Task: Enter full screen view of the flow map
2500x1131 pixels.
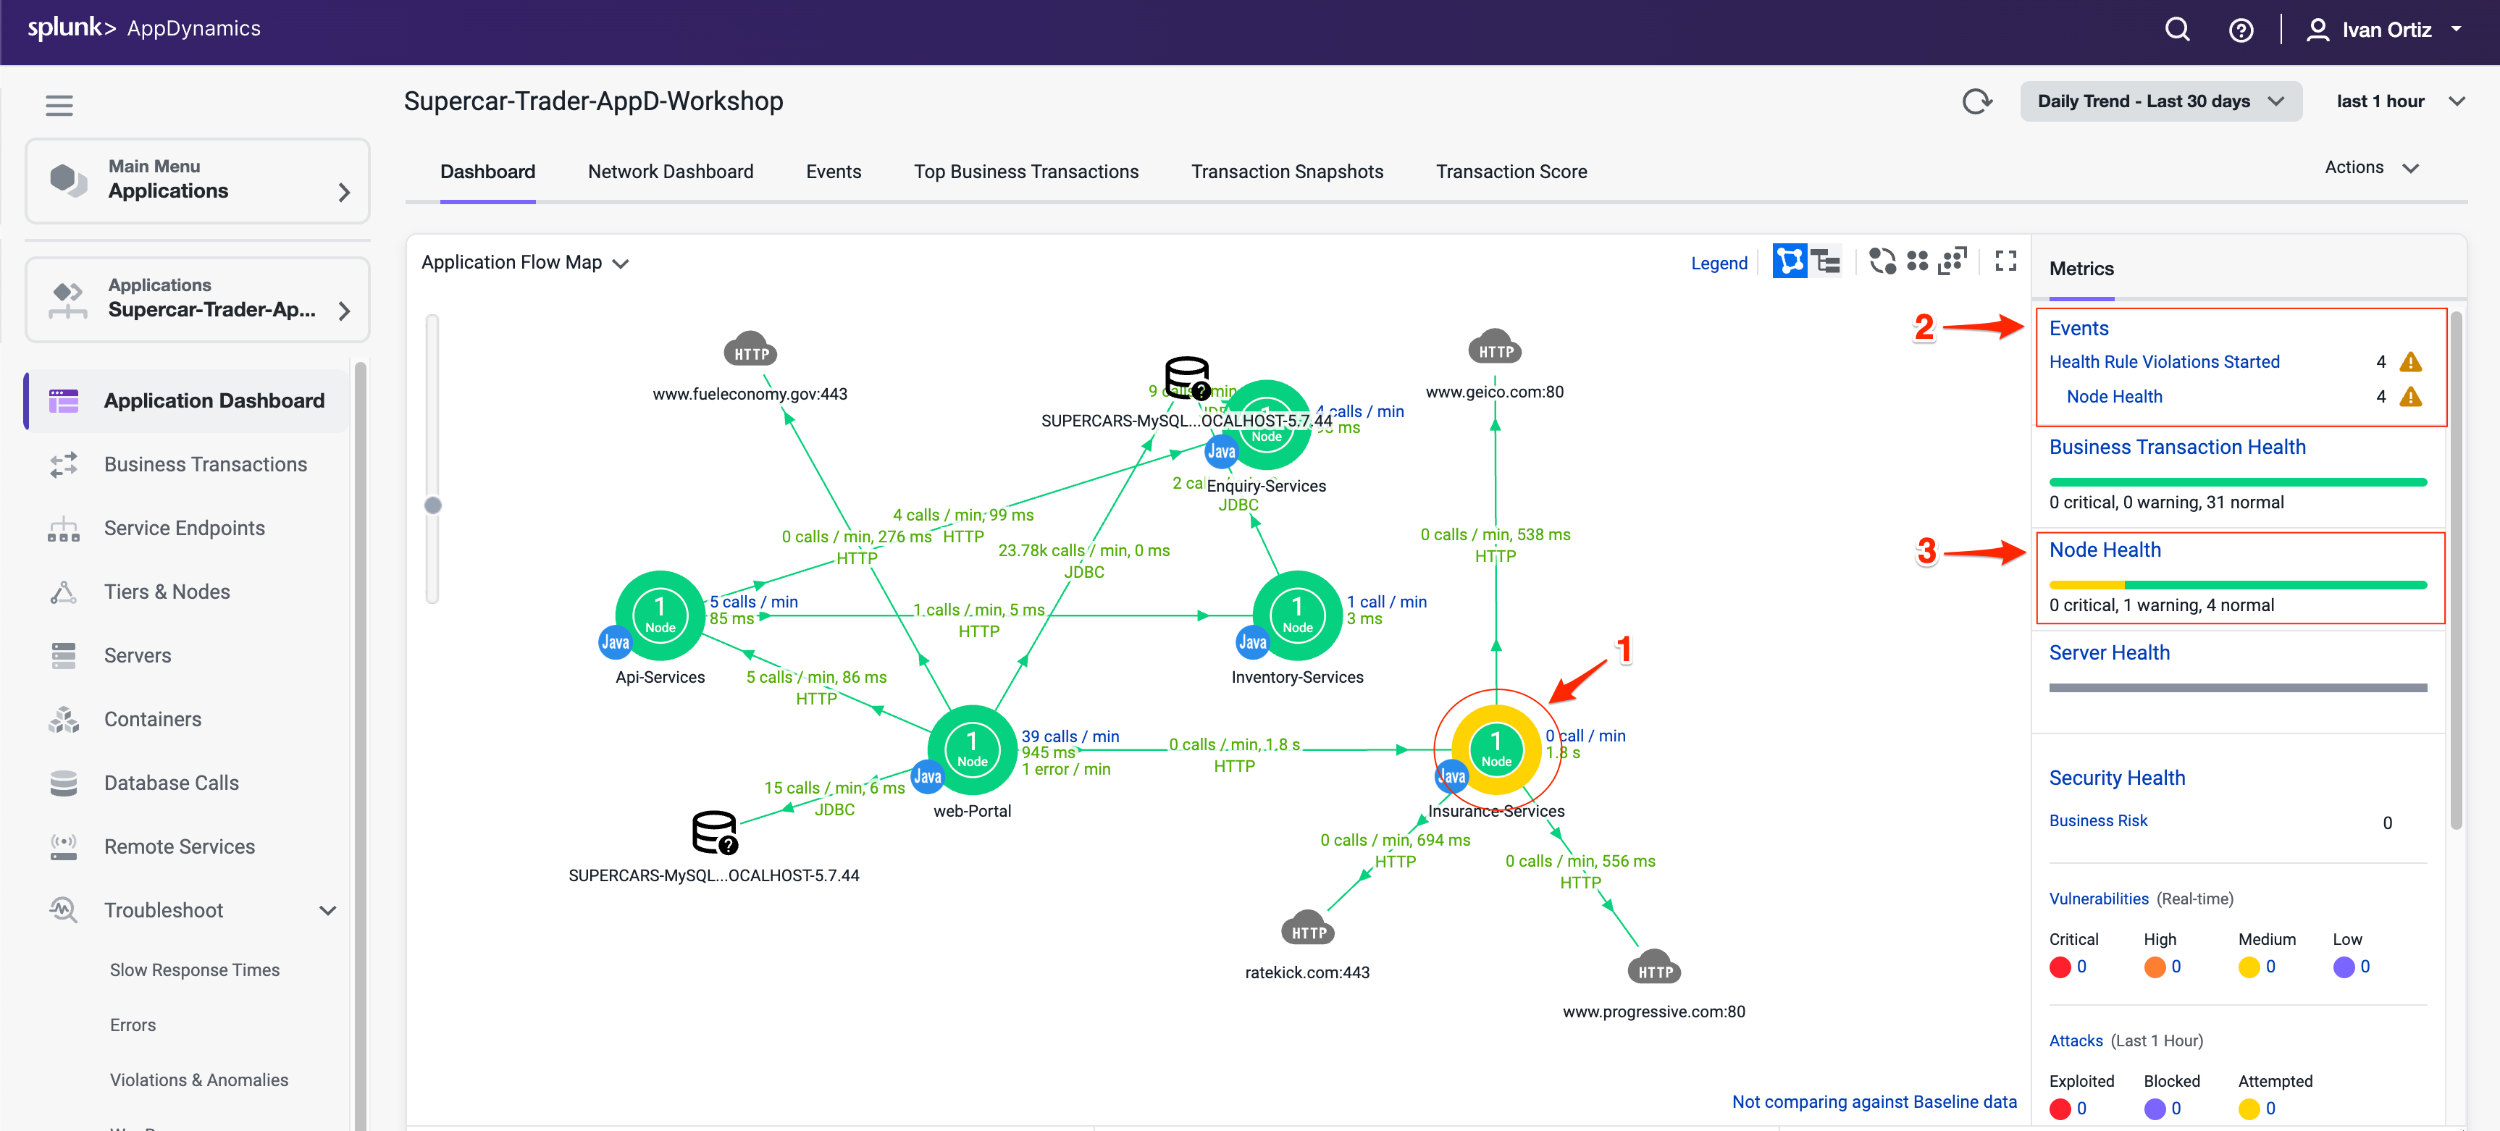Action: coord(2004,261)
